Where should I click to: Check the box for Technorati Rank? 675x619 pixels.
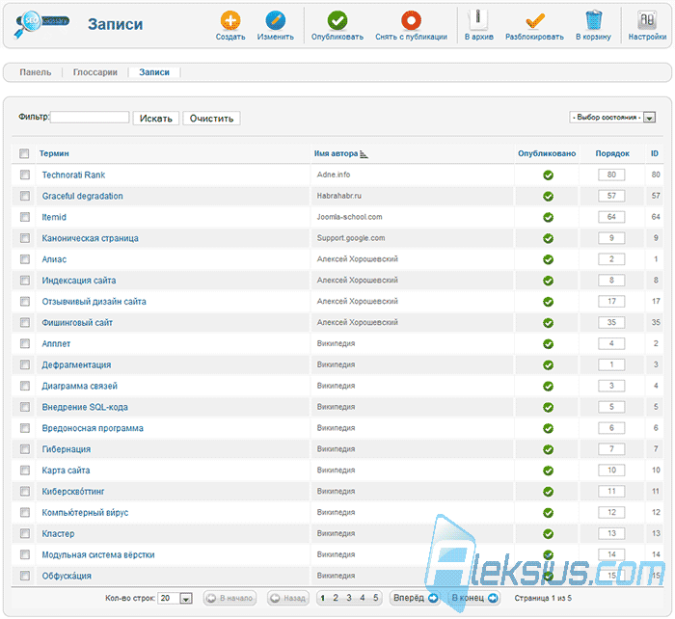click(25, 175)
